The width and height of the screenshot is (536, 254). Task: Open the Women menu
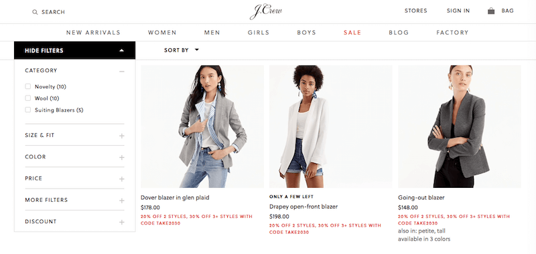pos(162,33)
